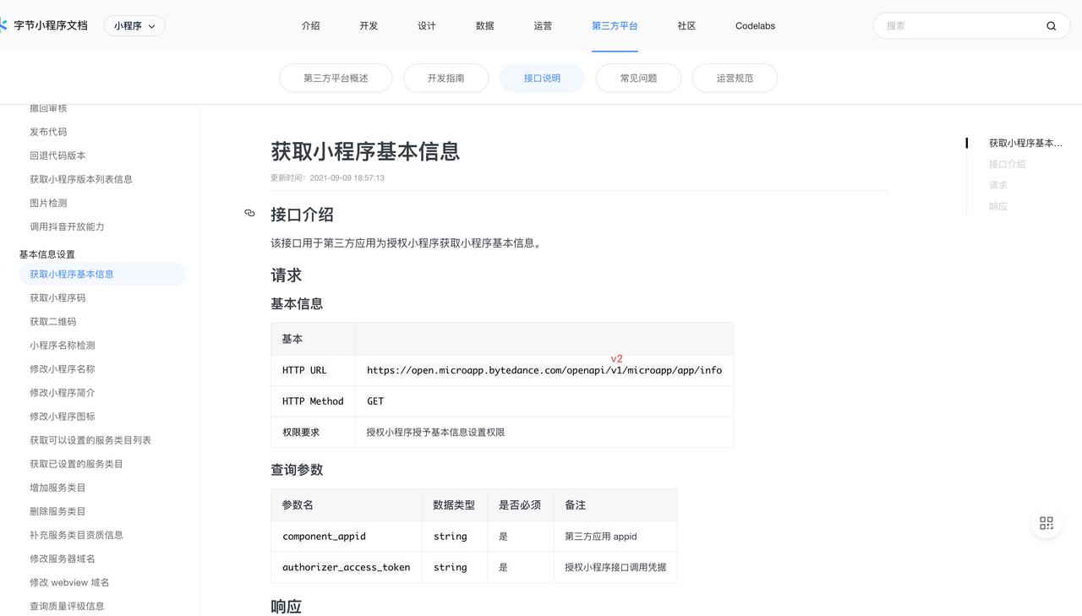Viewport: 1082px width, 616px height.
Task: Expand the 小程序 dropdown selector
Action: click(x=134, y=26)
